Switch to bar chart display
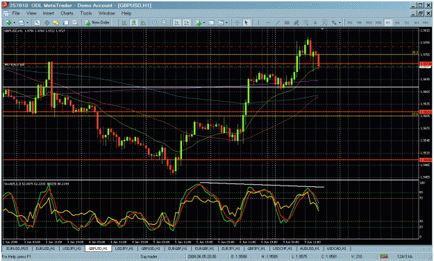The image size is (434, 261). 124,23
